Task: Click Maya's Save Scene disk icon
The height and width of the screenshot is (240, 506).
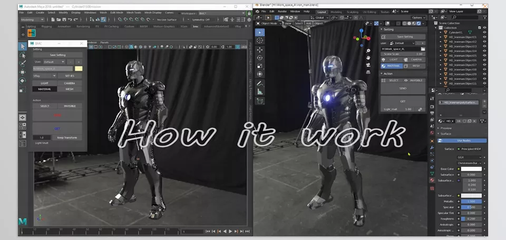Action: tap(64, 19)
